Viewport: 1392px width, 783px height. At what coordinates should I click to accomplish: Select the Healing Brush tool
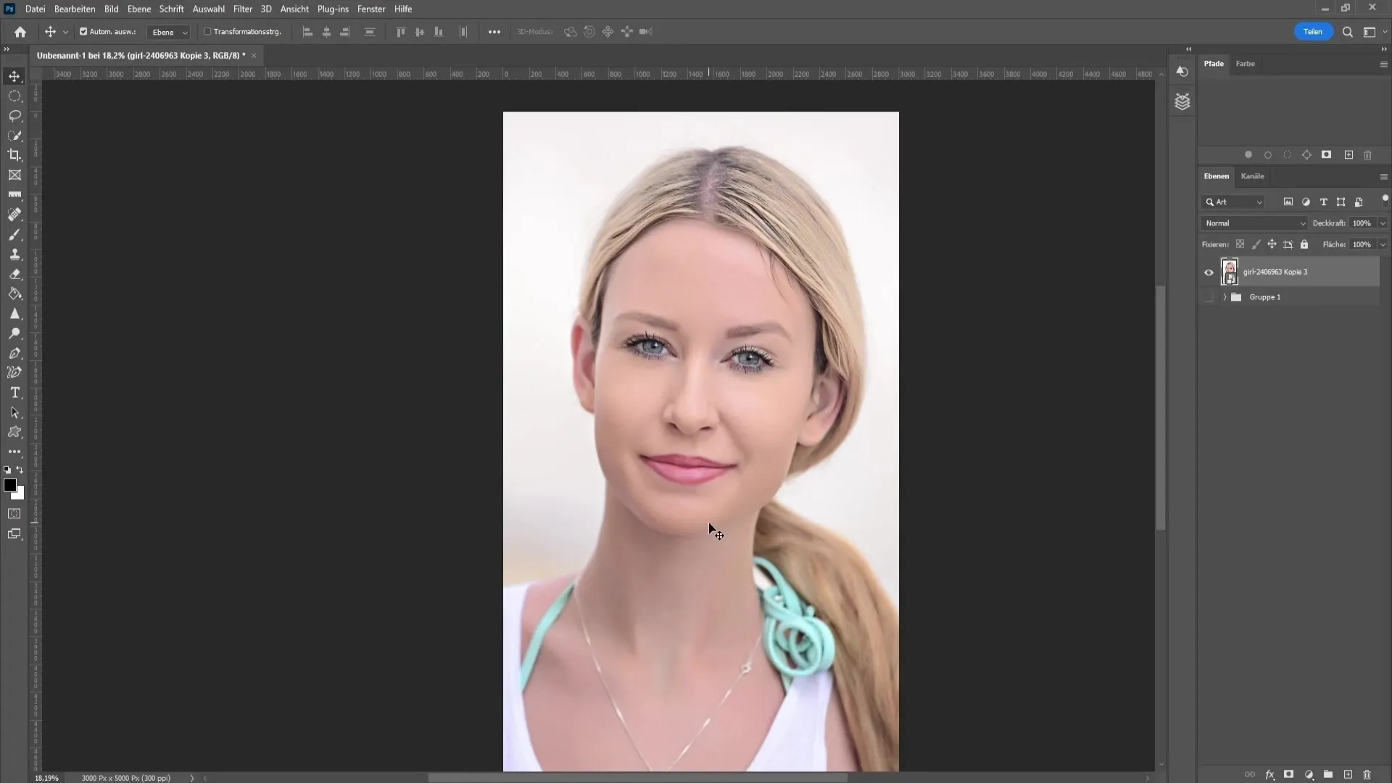(x=14, y=214)
